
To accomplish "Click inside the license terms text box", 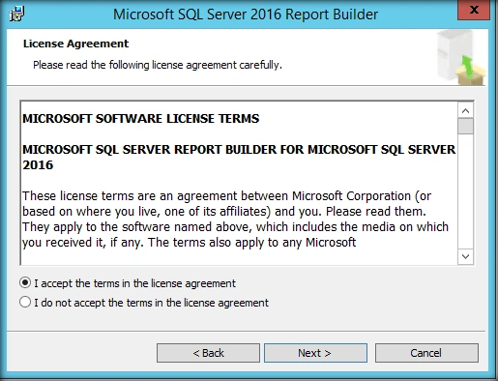I will (x=239, y=183).
